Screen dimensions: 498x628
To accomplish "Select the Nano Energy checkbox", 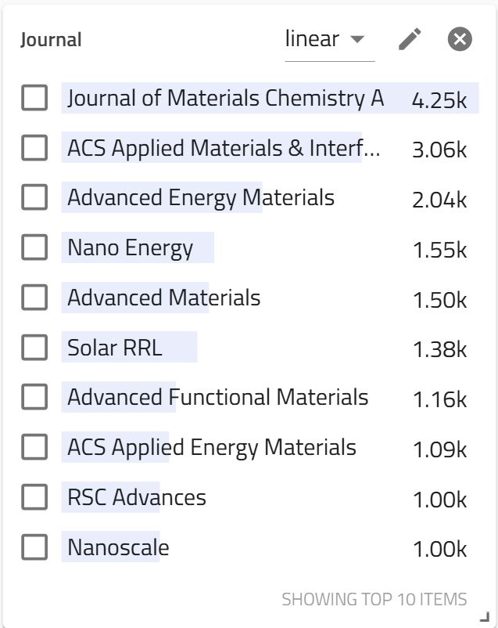I will tap(34, 248).
